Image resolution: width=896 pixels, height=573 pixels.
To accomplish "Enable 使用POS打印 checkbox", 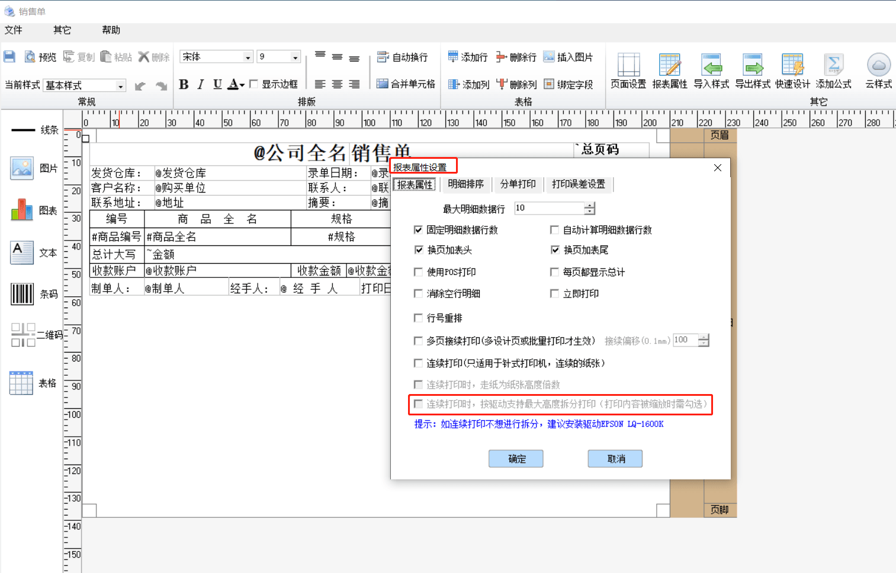I will point(418,272).
